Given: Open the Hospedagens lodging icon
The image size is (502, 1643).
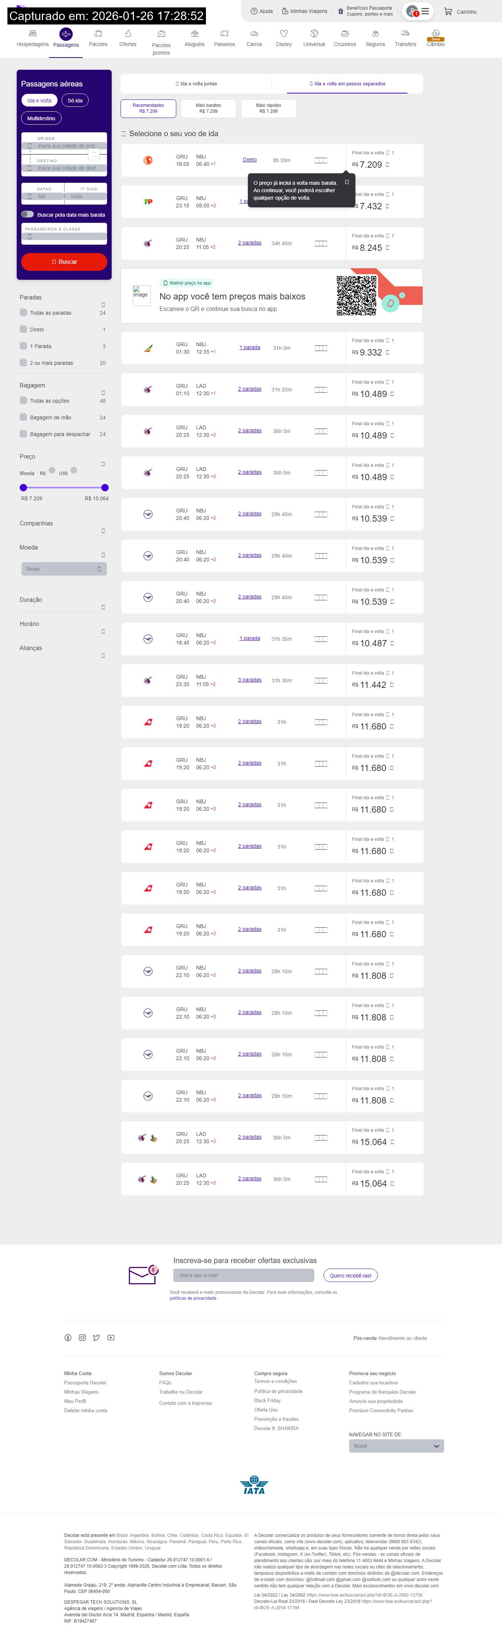Looking at the screenshot, I should (x=33, y=33).
